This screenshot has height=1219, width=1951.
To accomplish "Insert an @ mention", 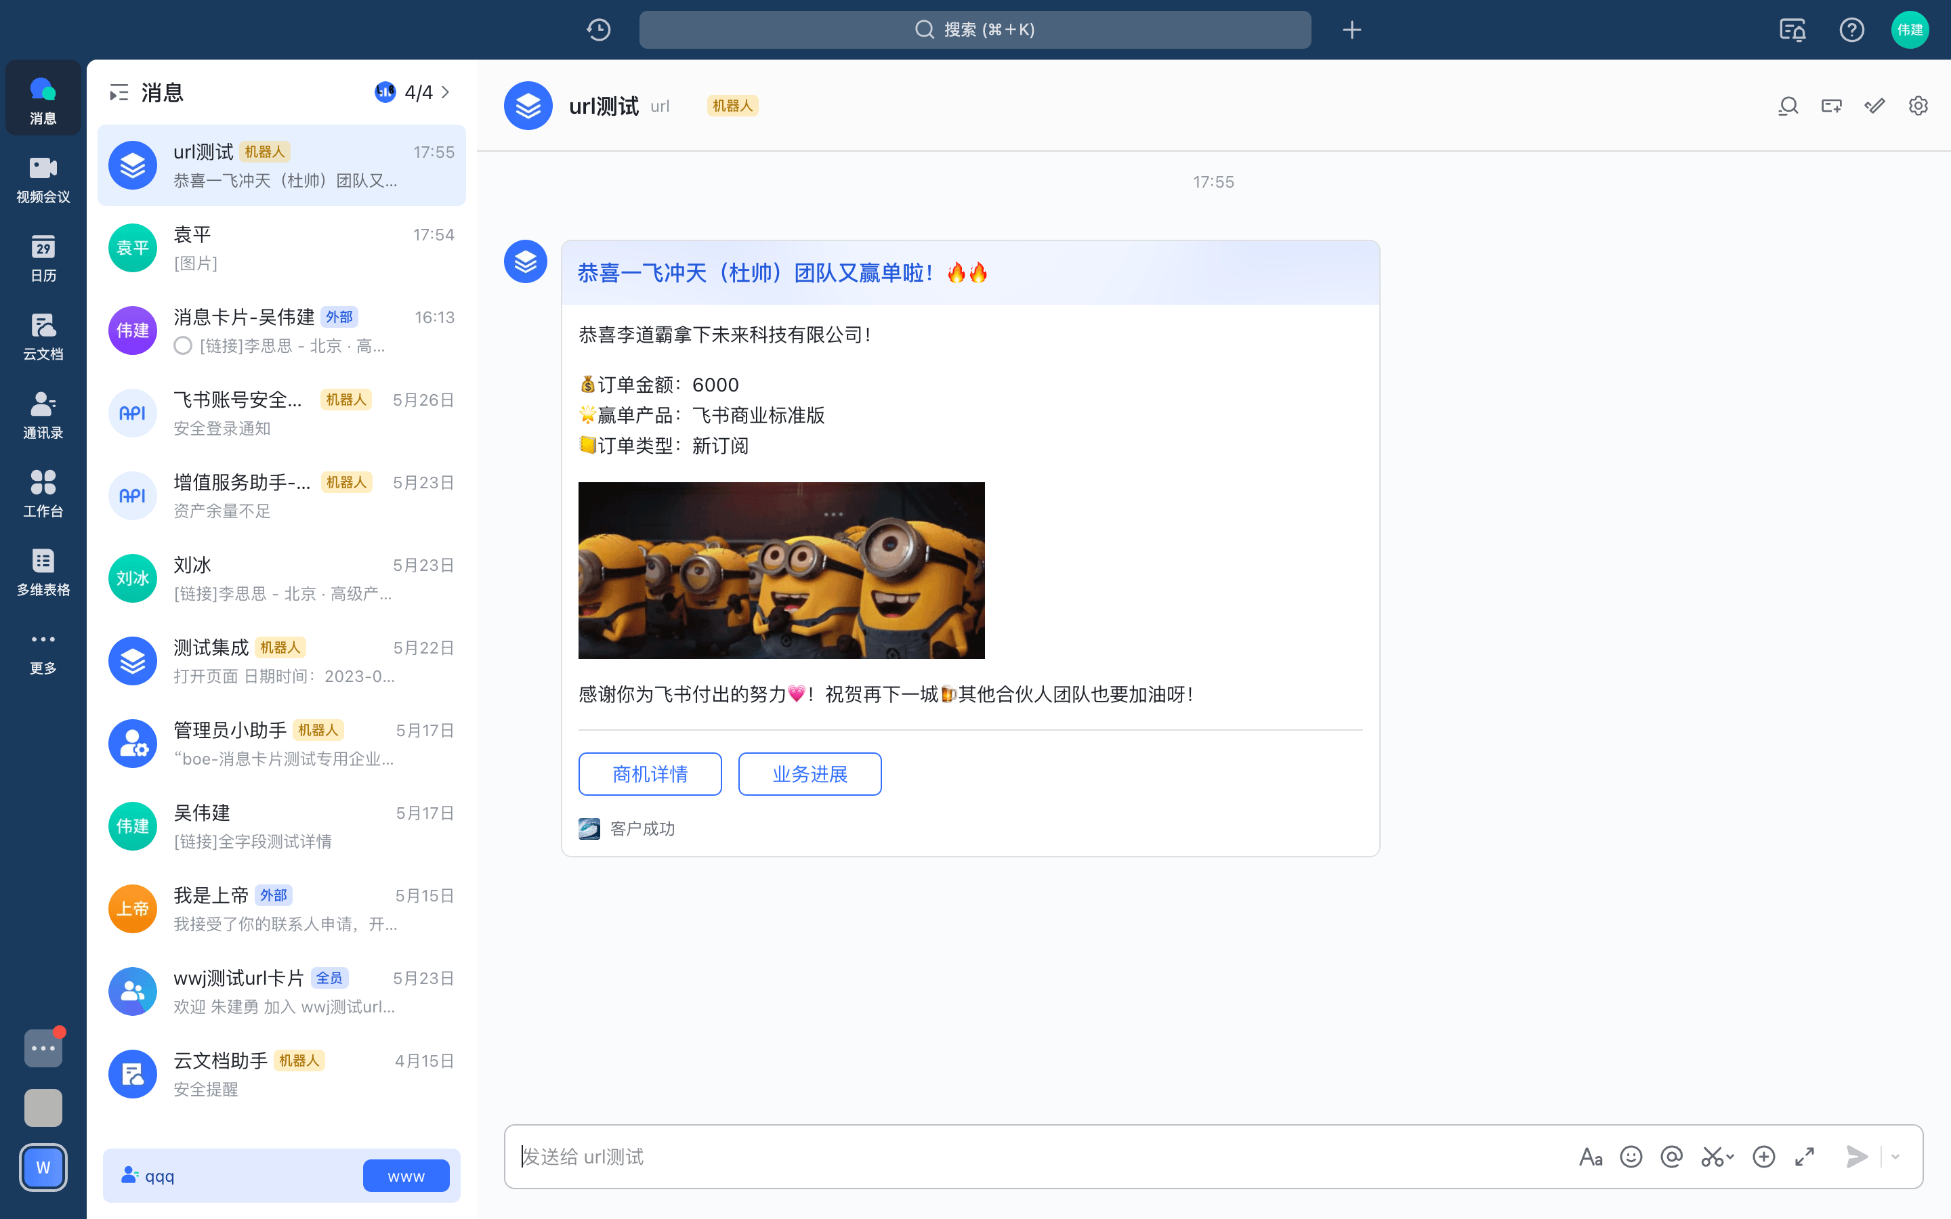I will pyautogui.click(x=1671, y=1157).
